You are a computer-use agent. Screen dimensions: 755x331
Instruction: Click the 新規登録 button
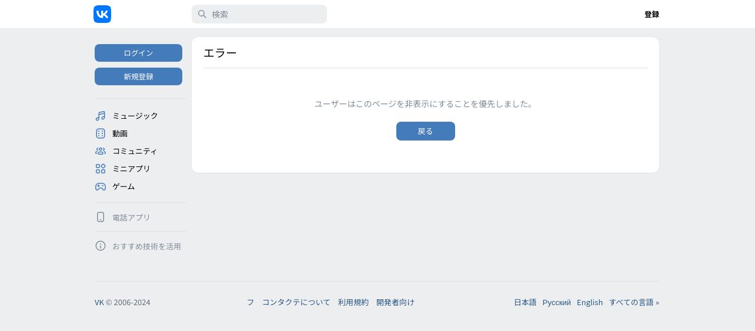pyautogui.click(x=138, y=76)
